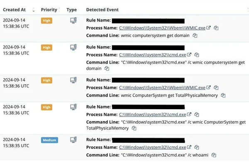249x166 pixels.
Task: Copy the bare 'wmic computersystem get domain' command
Action: (195, 36)
